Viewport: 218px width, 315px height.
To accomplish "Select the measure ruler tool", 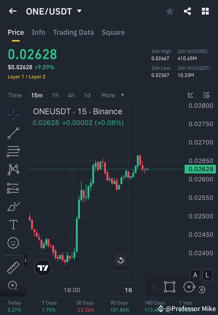I will pos(13,267).
